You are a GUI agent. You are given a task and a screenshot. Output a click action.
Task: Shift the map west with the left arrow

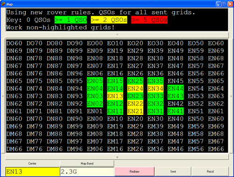coord(3,96)
